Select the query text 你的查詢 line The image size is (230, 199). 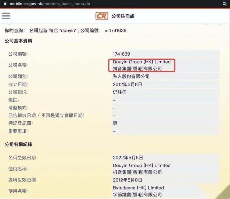65,31
